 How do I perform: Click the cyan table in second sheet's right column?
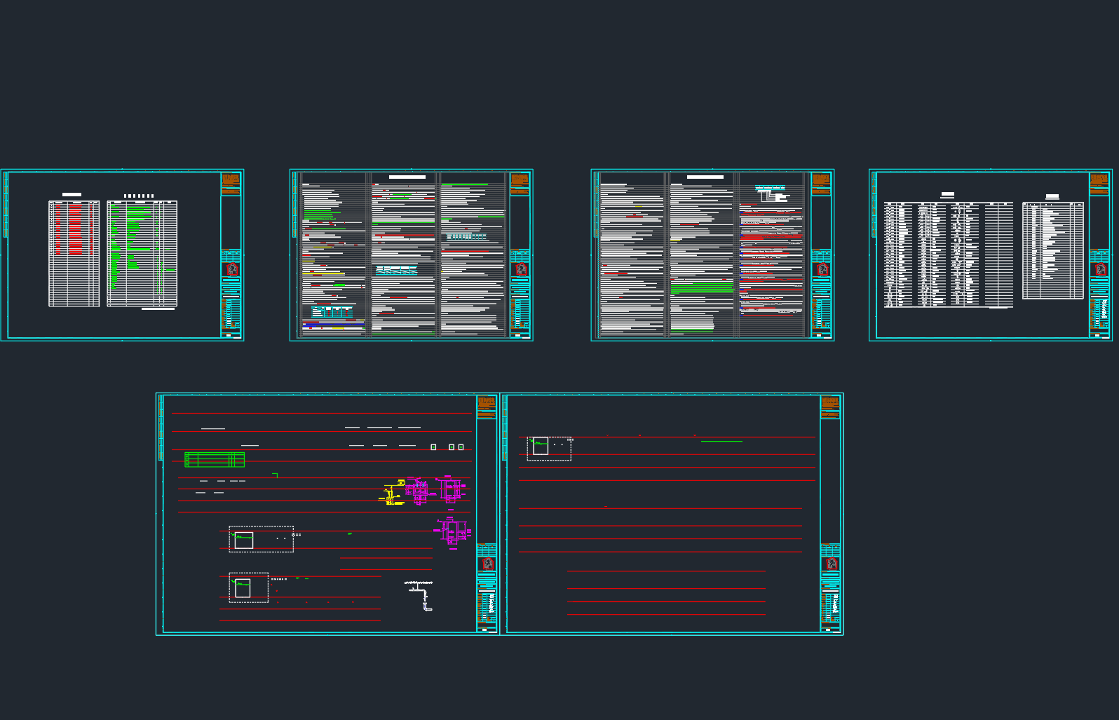click(x=466, y=237)
